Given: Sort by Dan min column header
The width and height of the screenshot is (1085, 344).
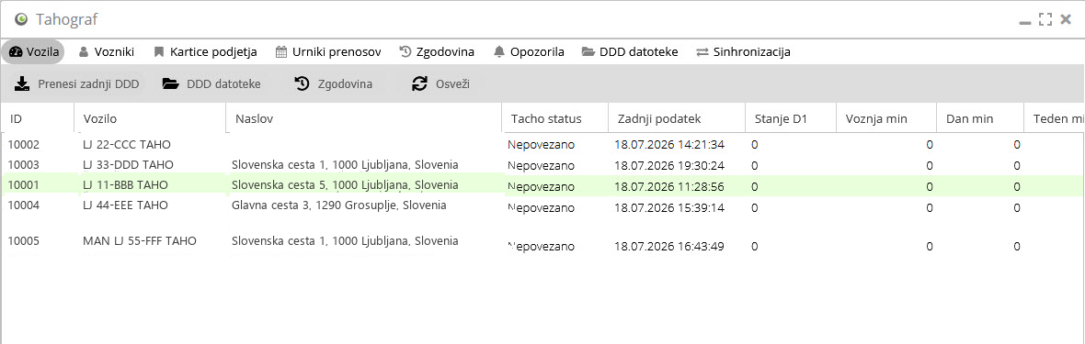Looking at the screenshot, I should 980,119.
